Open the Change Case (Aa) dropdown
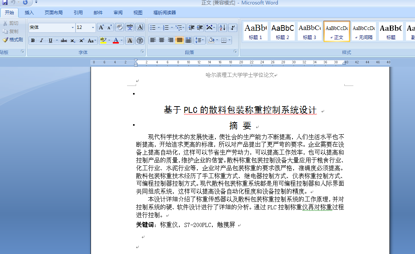Viewport: 415px width, 254px height. point(92,41)
